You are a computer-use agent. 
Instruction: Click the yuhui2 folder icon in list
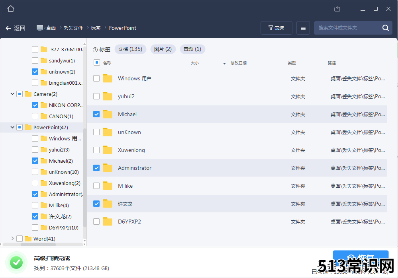[108, 97]
